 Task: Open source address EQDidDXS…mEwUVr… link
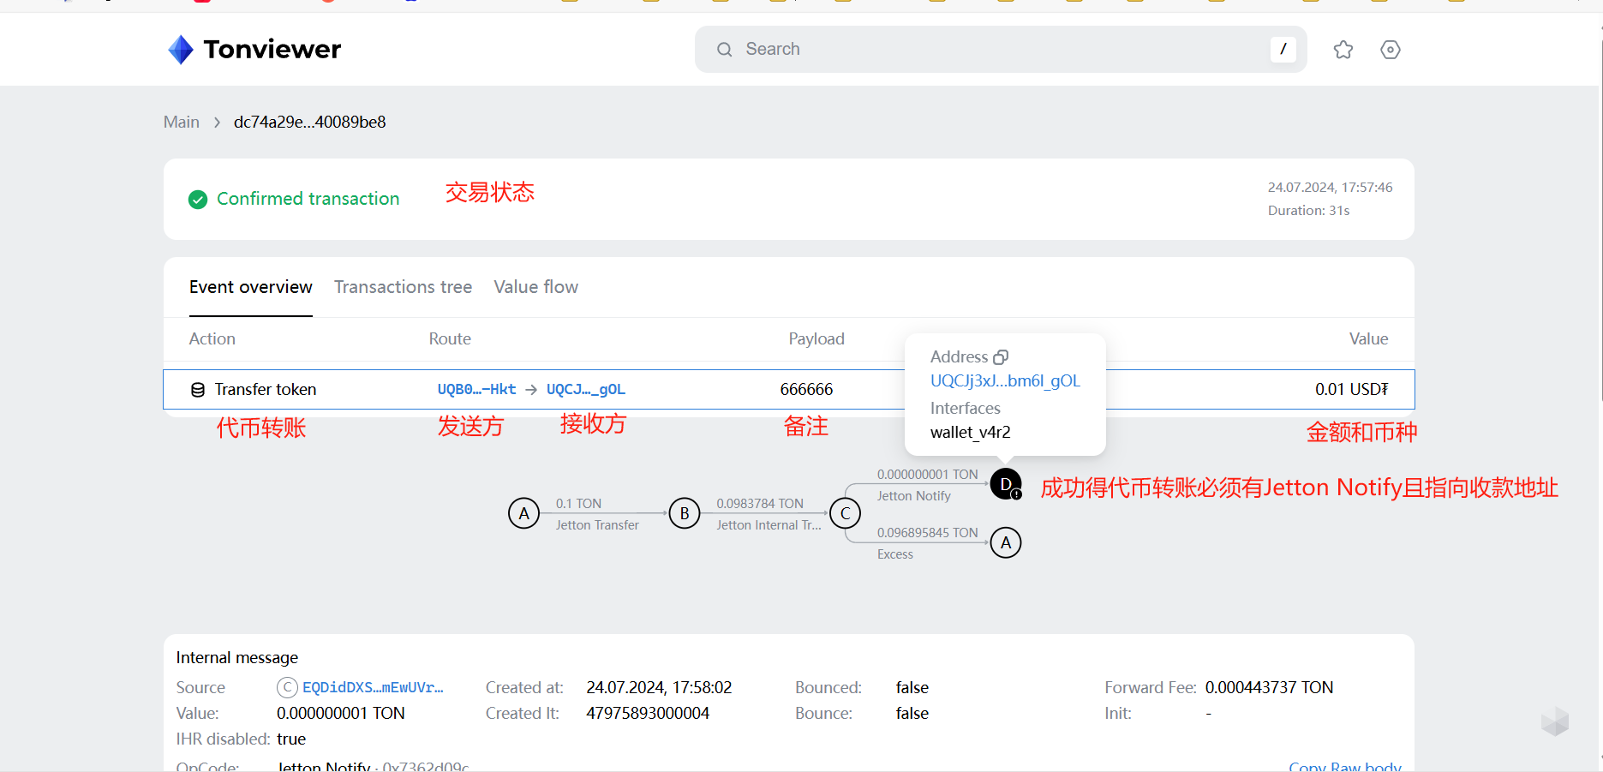[373, 688]
